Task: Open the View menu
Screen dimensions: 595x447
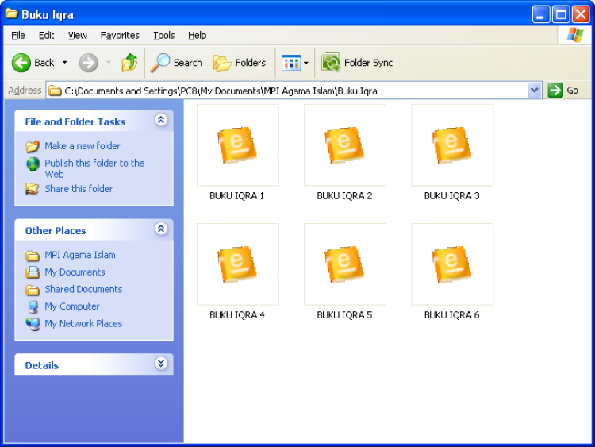Action: click(x=78, y=35)
